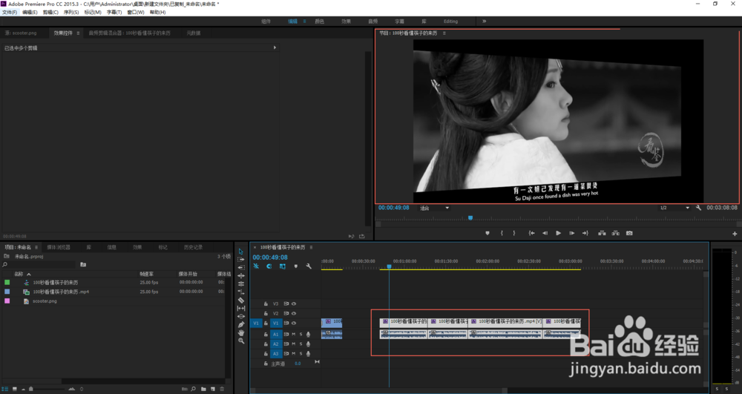Open the 字幕(T) menu
Screen dimensions: 742x394
point(114,13)
